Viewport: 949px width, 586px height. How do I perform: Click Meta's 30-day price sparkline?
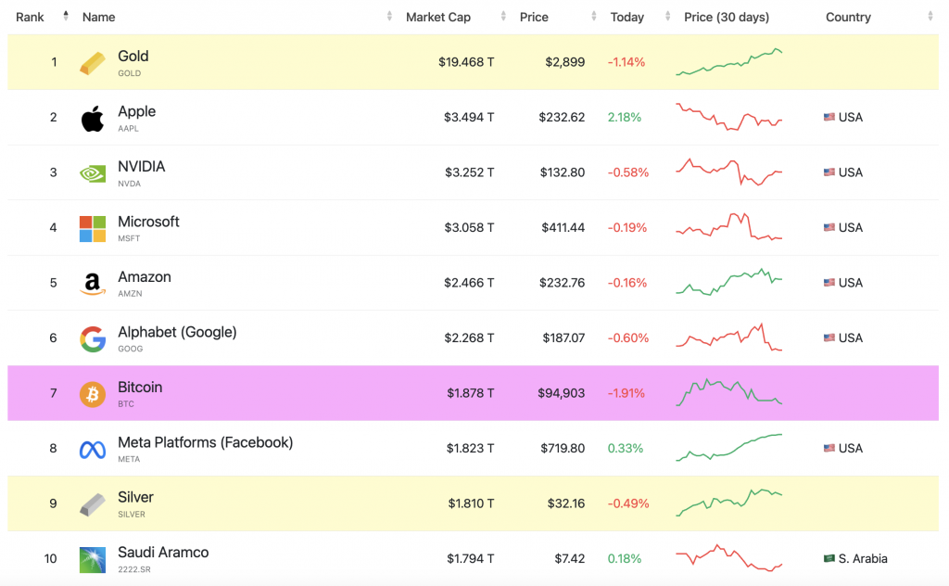[729, 448]
